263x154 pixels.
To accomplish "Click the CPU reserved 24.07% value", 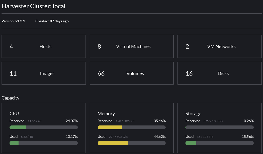I will (x=72, y=121).
